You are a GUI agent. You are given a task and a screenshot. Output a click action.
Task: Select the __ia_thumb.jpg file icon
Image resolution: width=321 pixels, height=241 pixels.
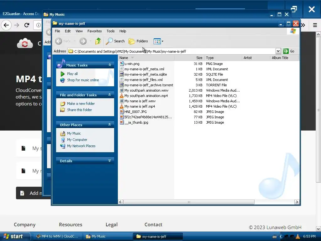pyautogui.click(x=122, y=122)
